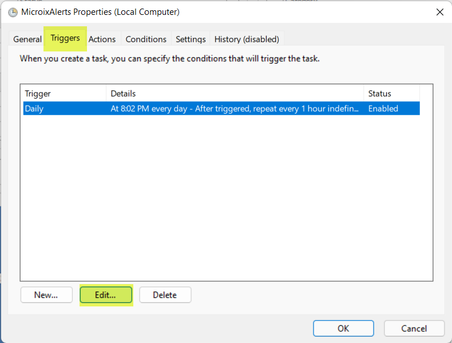Select the Triggers tab
This screenshot has width=452, height=343.
click(x=65, y=38)
